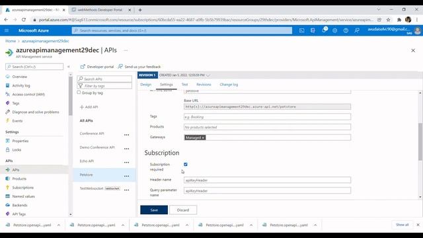
Task: Open Subscriptions in the sidebar
Action: point(23,188)
